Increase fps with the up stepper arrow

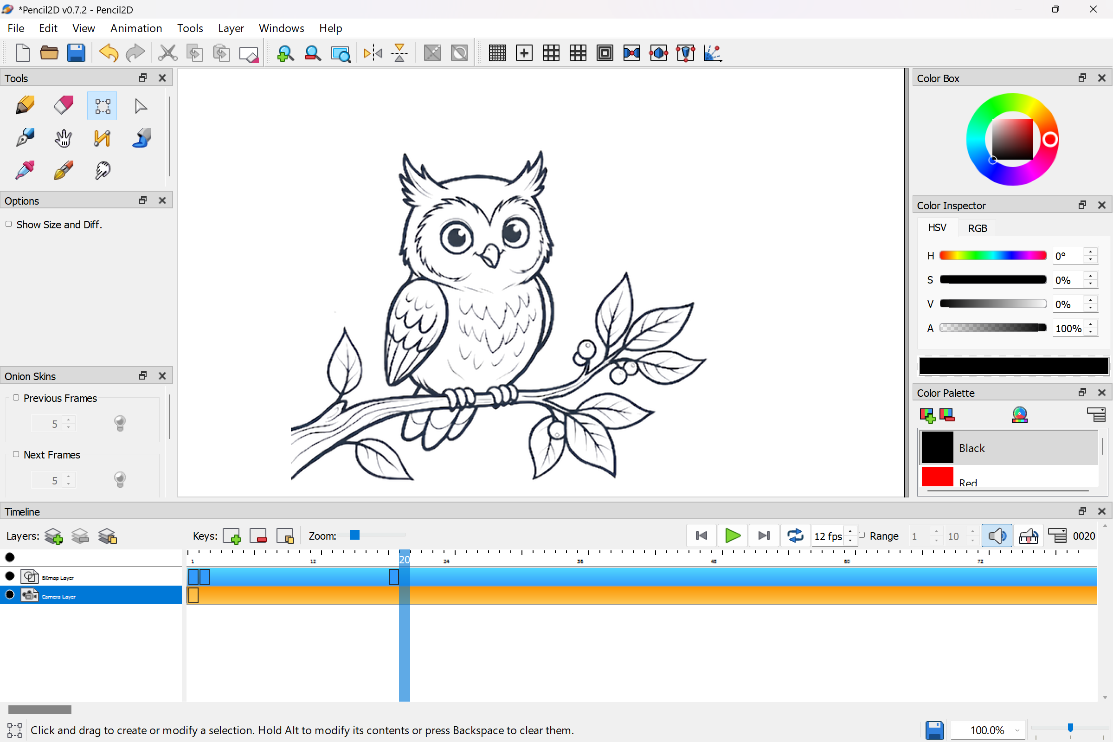tap(850, 531)
